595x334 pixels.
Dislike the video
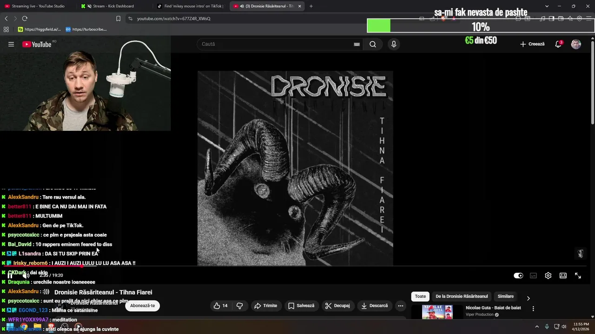[x=240, y=306]
